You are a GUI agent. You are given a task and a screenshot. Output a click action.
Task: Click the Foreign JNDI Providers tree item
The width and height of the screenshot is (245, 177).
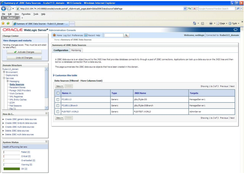click(20, 91)
